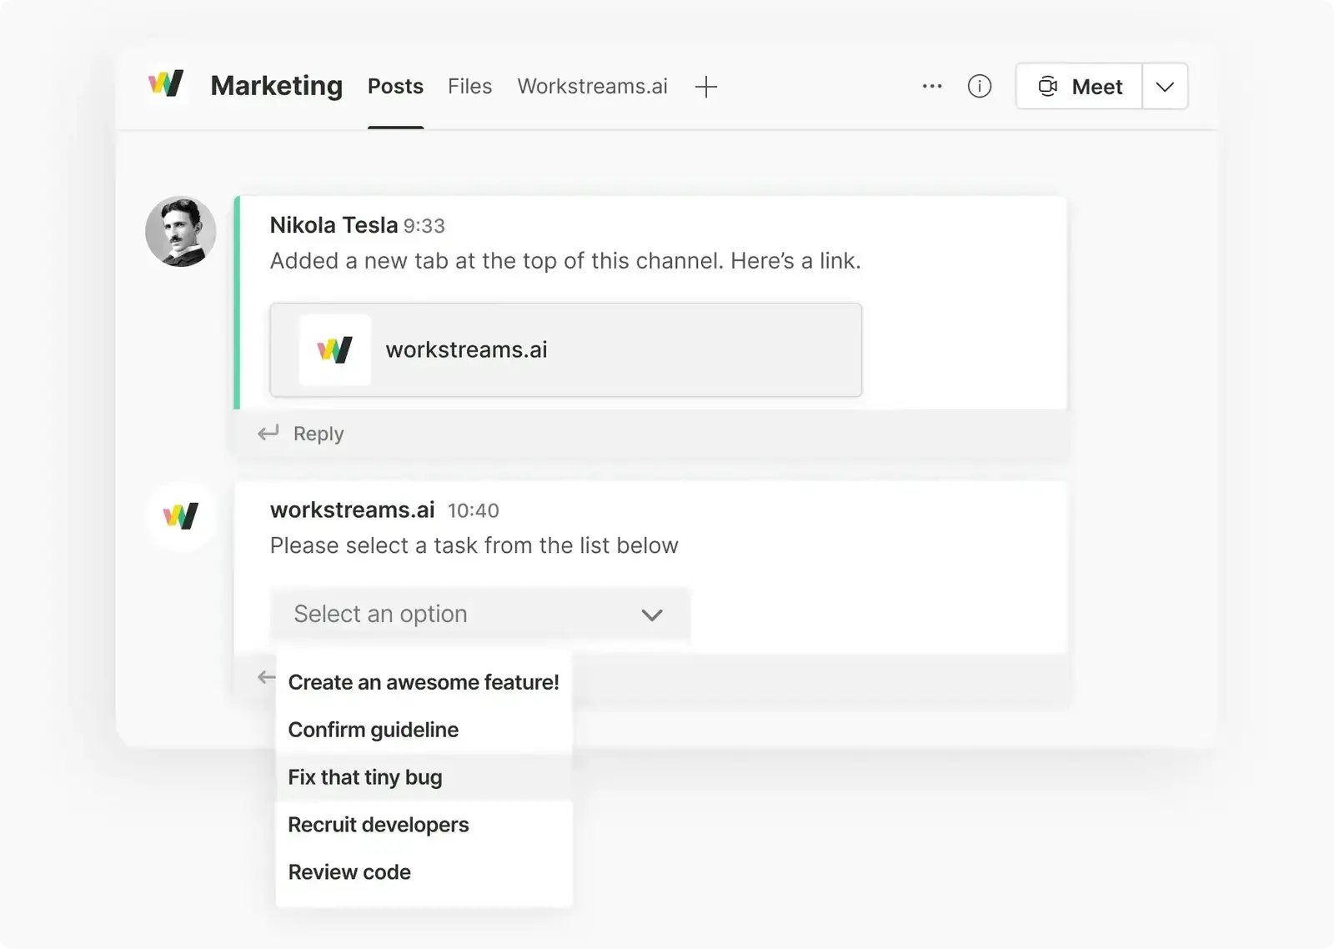
Task: Open the Workstreams.ai tab
Action: click(592, 87)
